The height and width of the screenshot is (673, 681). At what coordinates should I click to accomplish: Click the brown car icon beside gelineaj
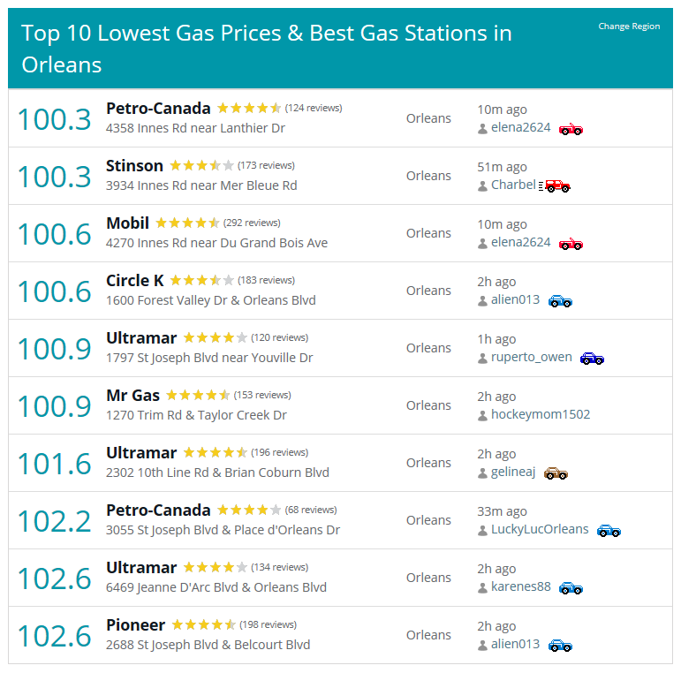(x=556, y=473)
